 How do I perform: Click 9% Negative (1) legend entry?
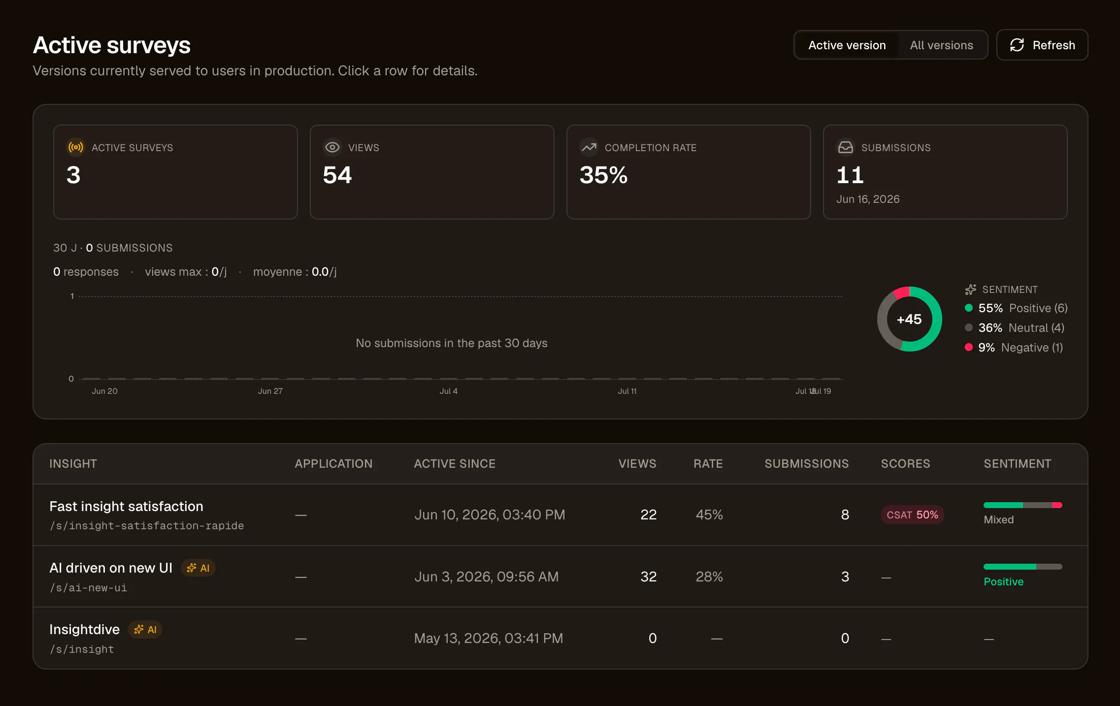coord(1014,348)
